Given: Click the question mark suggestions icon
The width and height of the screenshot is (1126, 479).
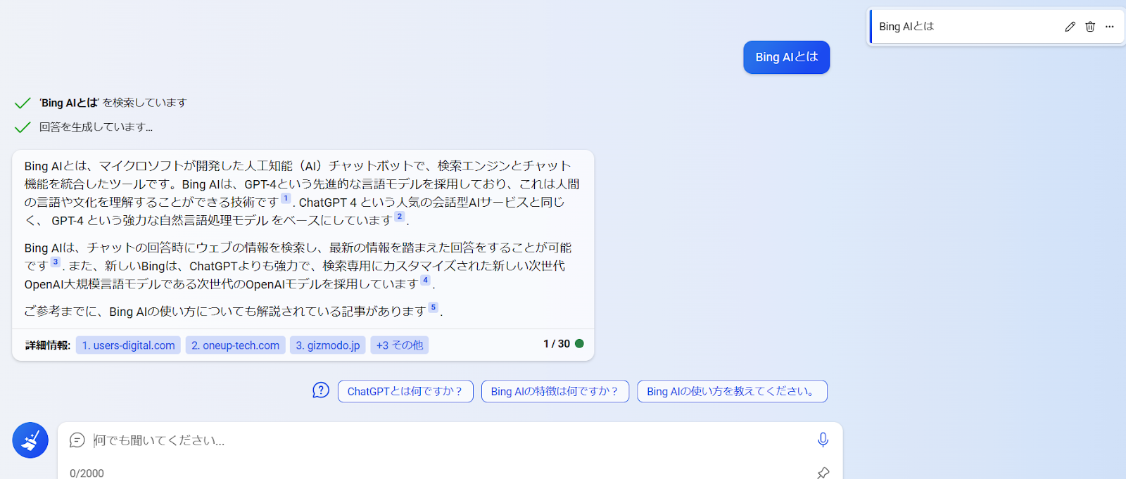Looking at the screenshot, I should pyautogui.click(x=321, y=390).
